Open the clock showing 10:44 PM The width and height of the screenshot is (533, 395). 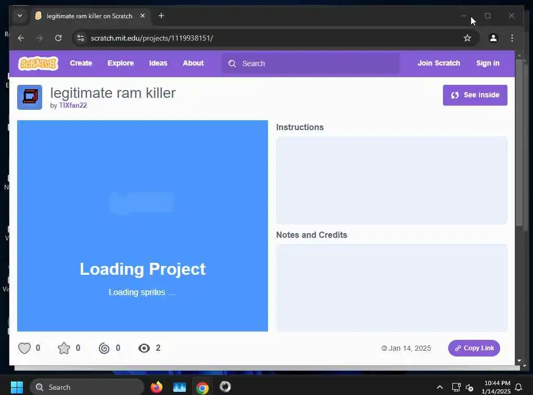497,387
